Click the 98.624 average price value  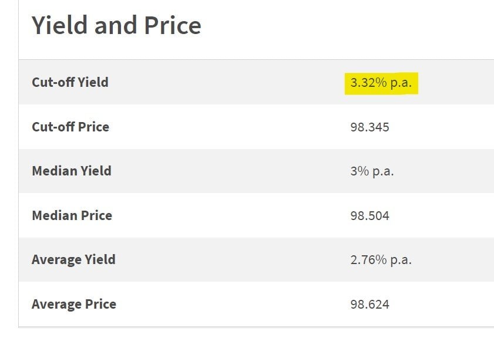(369, 305)
